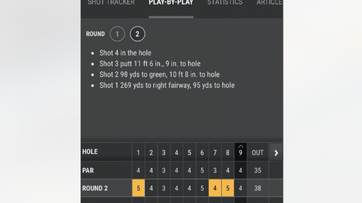
Task: Select Round 2 circle button
Action: click(x=138, y=34)
